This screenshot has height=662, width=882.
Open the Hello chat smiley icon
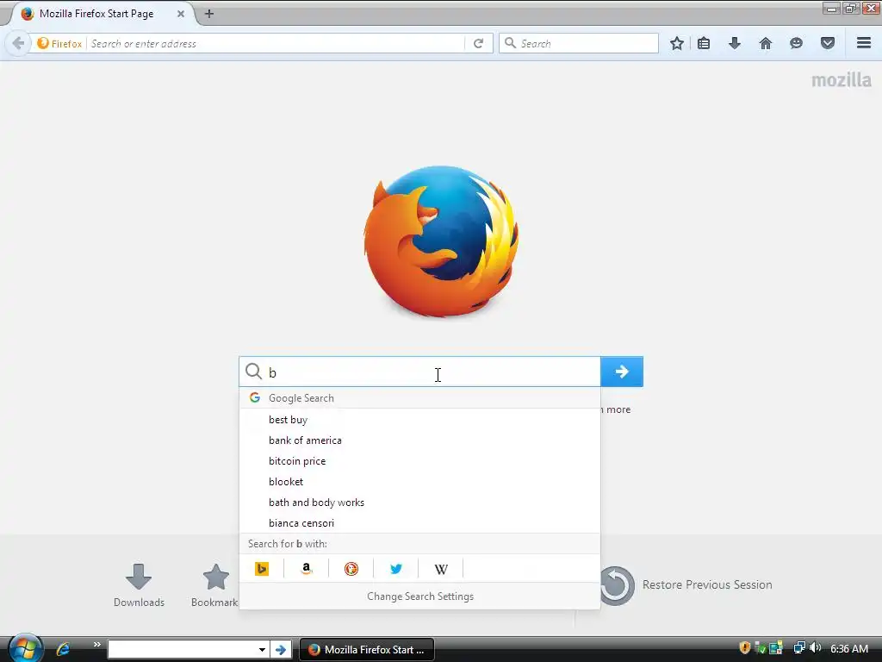click(x=796, y=43)
